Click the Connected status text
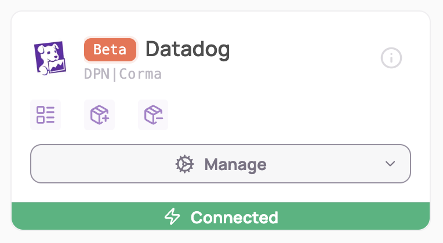Image resolution: width=443 pixels, height=243 pixels. pos(234,218)
